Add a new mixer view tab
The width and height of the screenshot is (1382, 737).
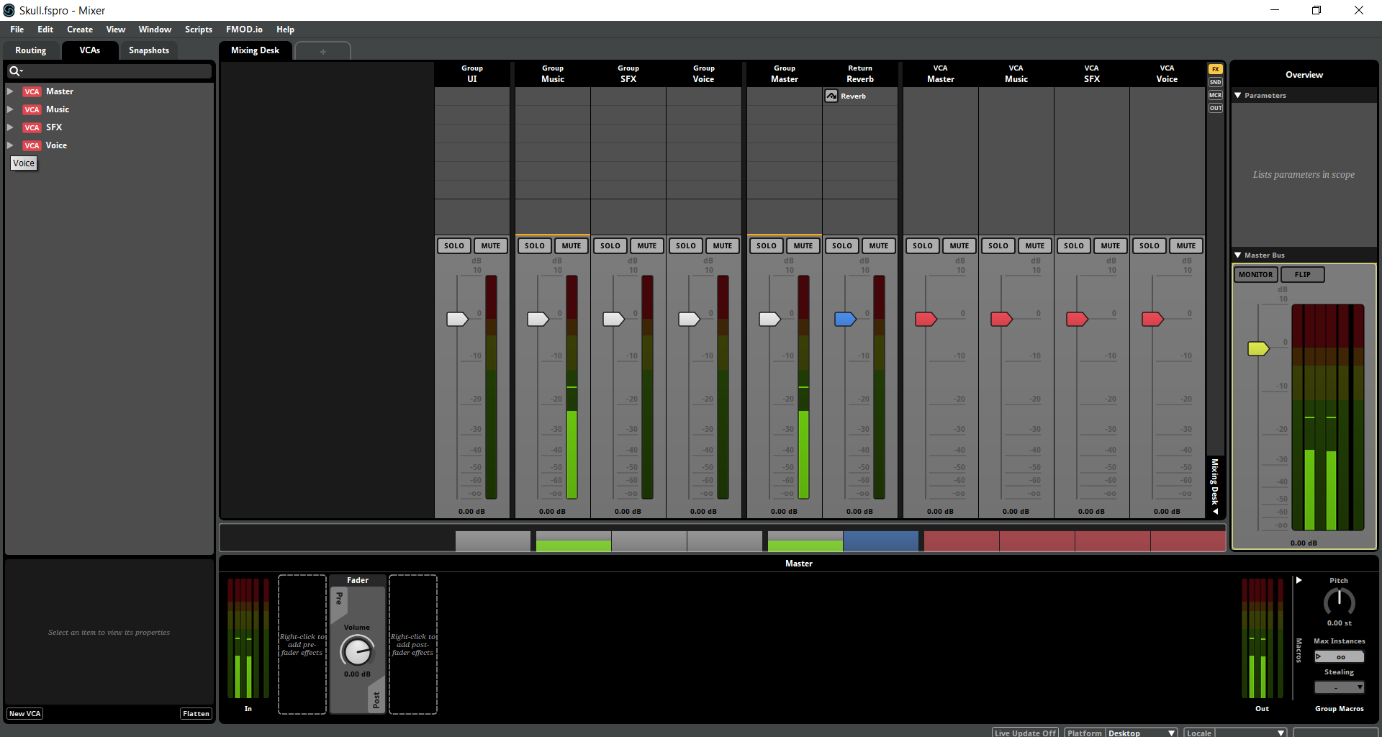[323, 51]
